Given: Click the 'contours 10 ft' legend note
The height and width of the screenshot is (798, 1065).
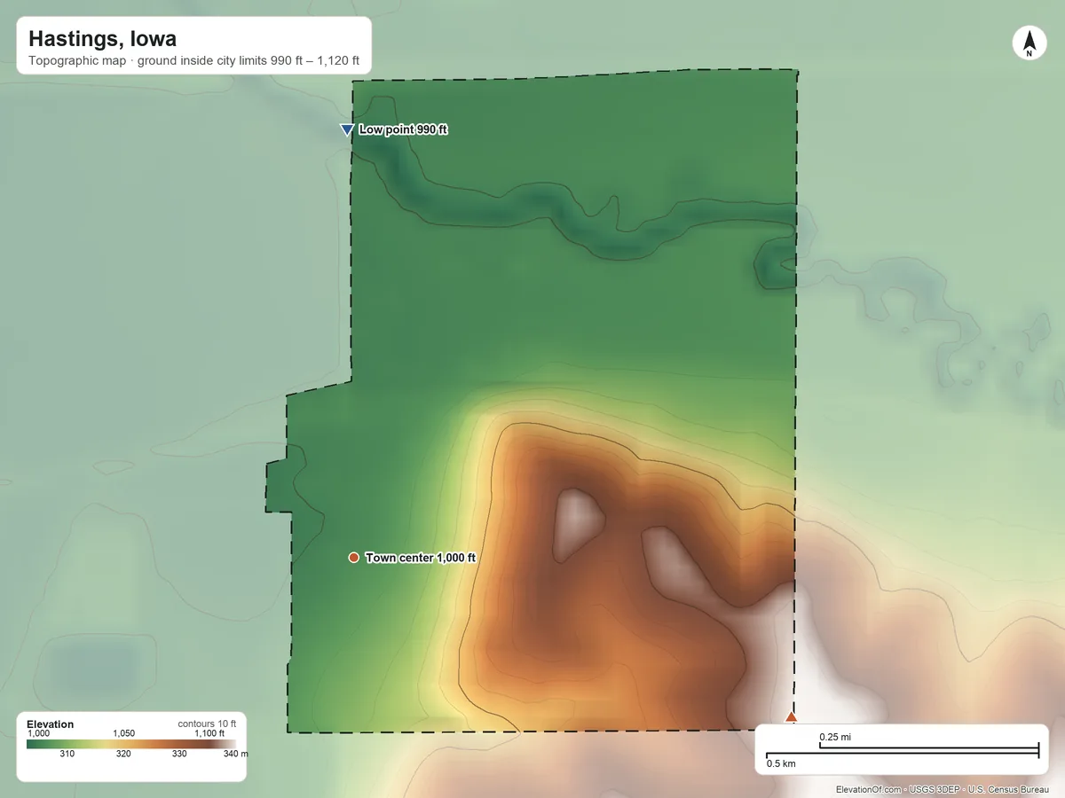Looking at the screenshot, I should click(x=207, y=724).
